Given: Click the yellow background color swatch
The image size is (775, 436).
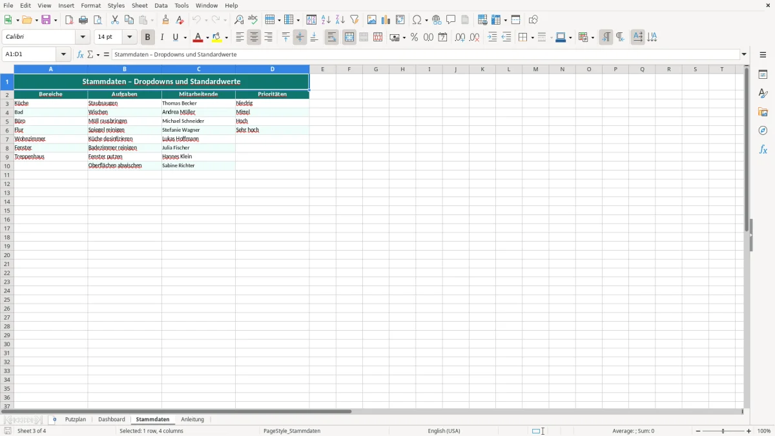Looking at the screenshot, I should [x=218, y=37].
